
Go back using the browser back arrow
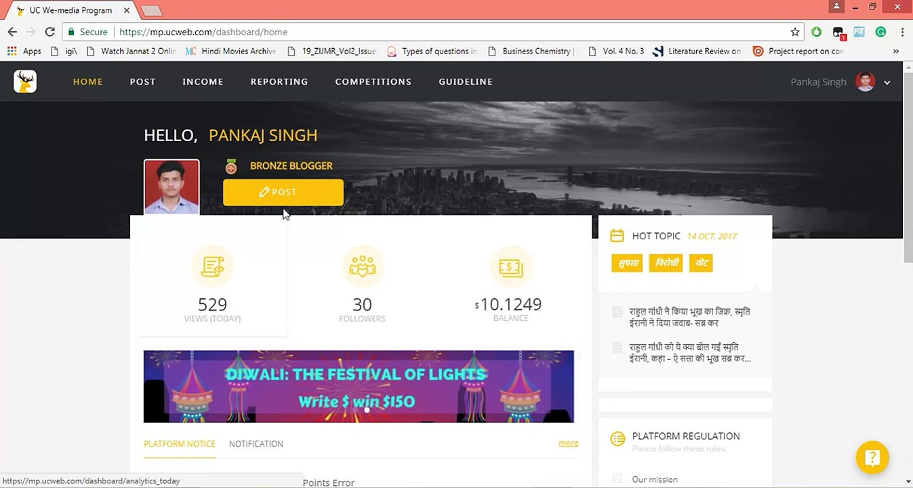[12, 32]
